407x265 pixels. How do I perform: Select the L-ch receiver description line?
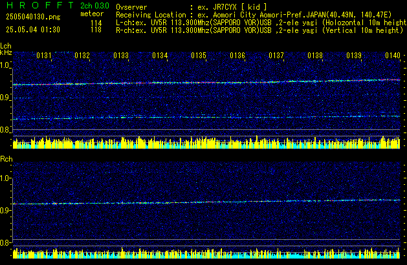[261, 23]
